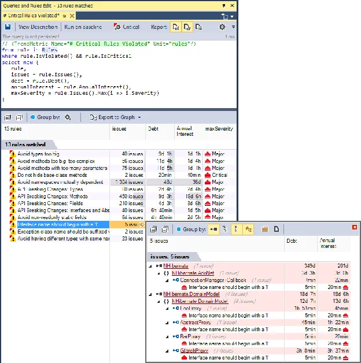Expand all in issues popup
Screen dimensions: 361x363
click(x=154, y=229)
